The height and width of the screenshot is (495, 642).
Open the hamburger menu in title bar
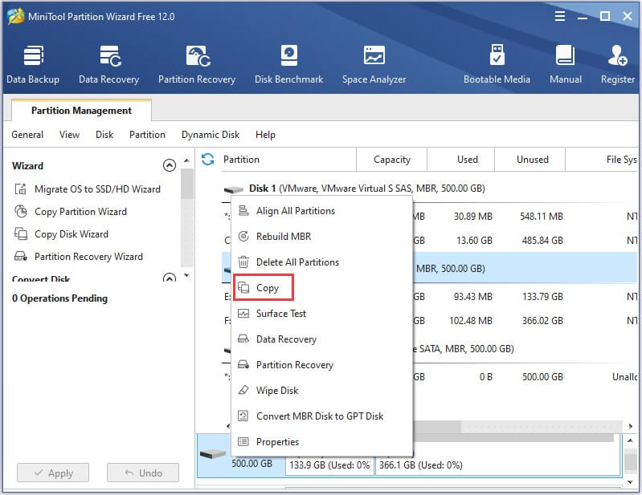tap(560, 16)
